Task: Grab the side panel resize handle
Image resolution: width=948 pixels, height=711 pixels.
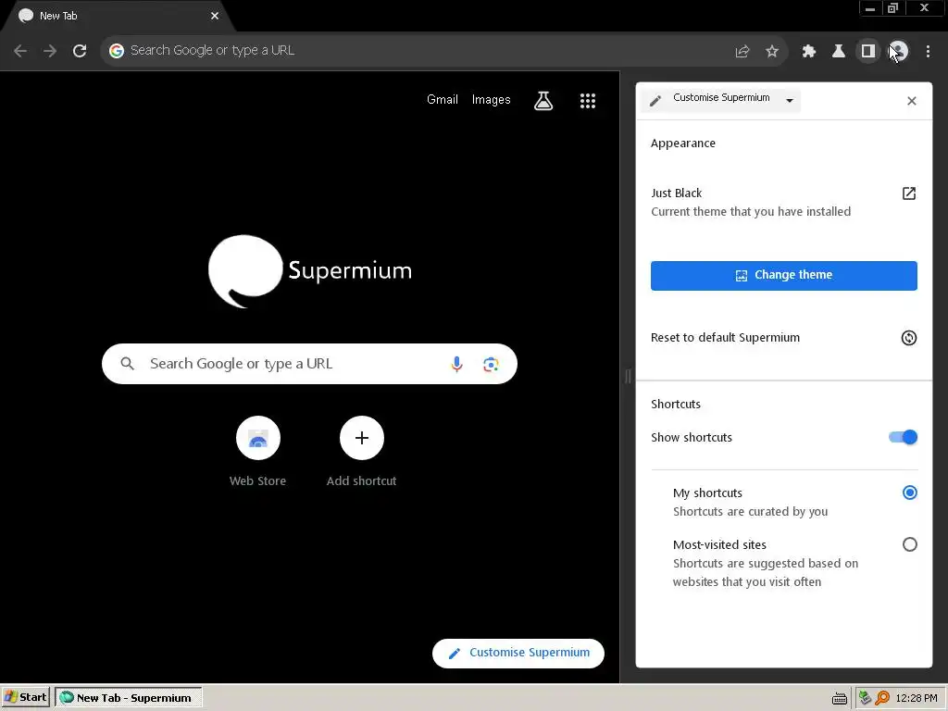Action: coord(628,377)
